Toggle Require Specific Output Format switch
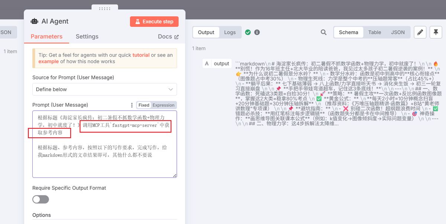Image resolution: width=446 pixels, height=224 pixels. tap(41, 199)
